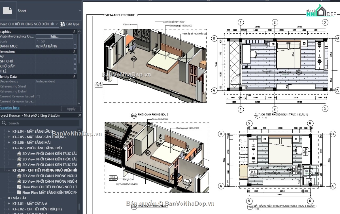Open the Properties help link
This screenshot has height=214, width=340.
pos(10,108)
